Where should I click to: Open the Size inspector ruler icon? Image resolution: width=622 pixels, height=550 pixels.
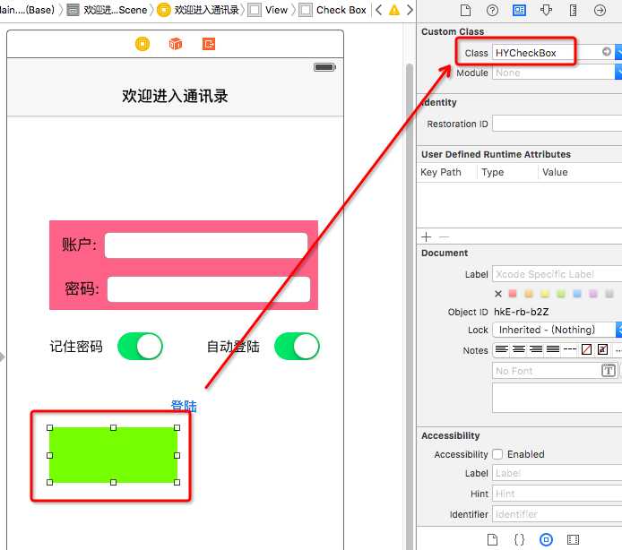pos(573,11)
